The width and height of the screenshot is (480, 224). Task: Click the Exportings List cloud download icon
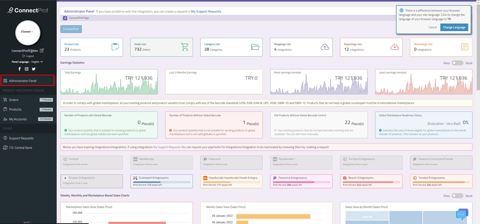394,47
